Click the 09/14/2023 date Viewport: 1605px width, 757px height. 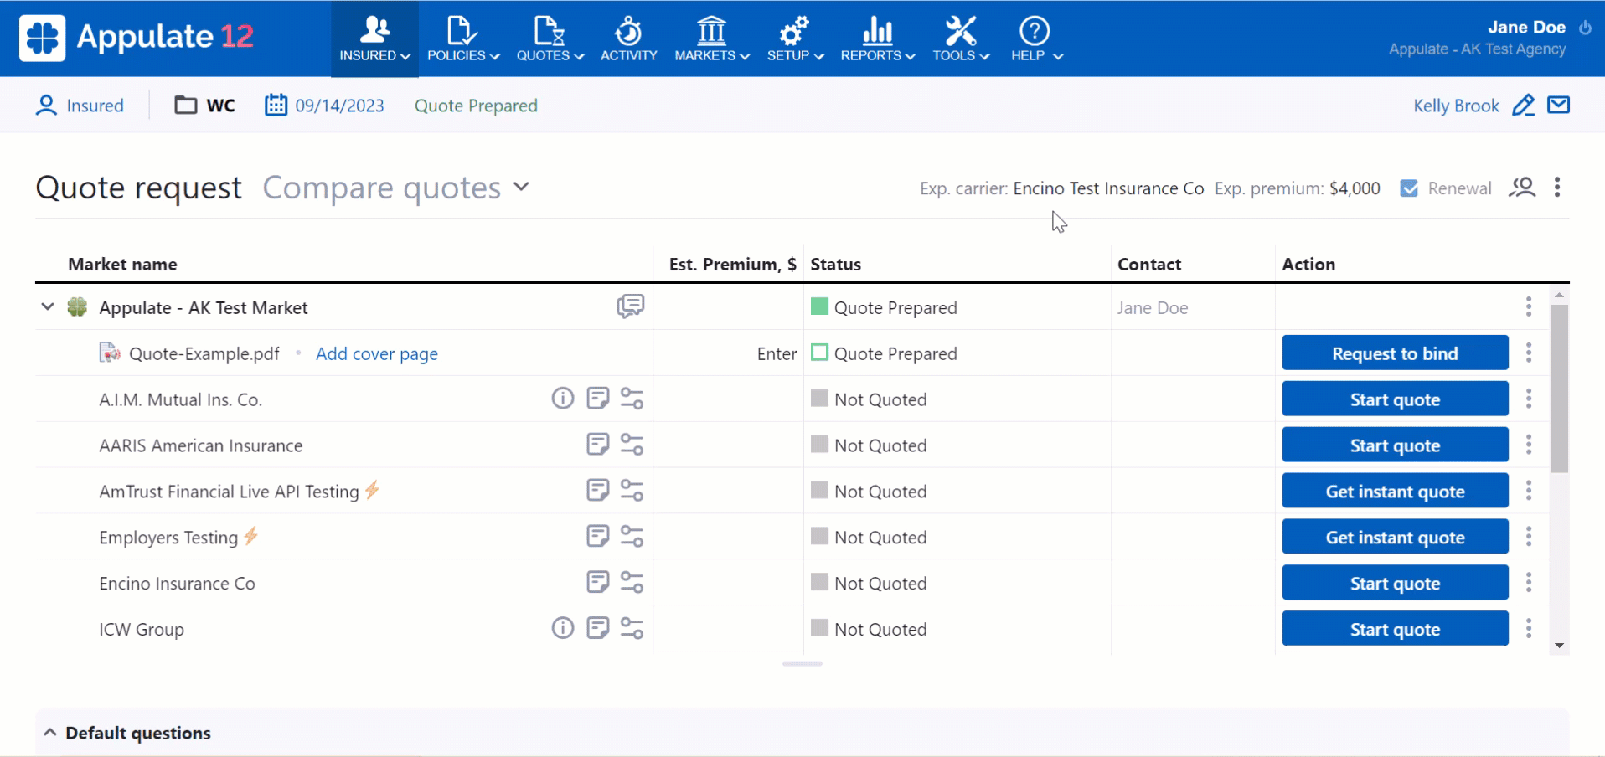[x=339, y=106]
